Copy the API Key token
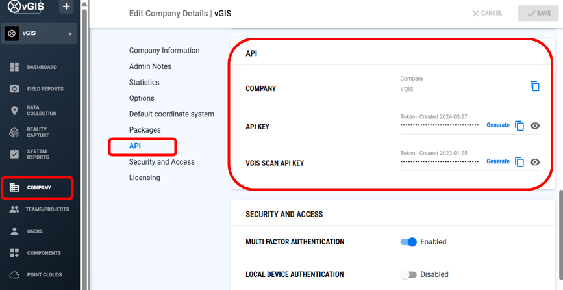 click(519, 125)
